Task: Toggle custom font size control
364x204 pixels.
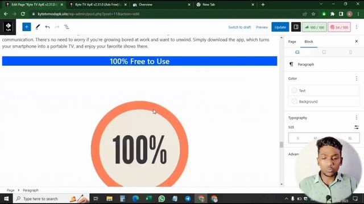Action: click(357, 127)
